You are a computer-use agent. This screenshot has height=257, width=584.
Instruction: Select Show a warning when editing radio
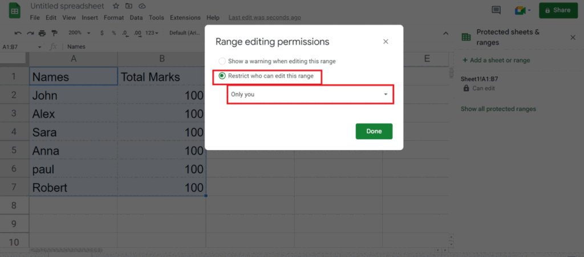coord(222,62)
